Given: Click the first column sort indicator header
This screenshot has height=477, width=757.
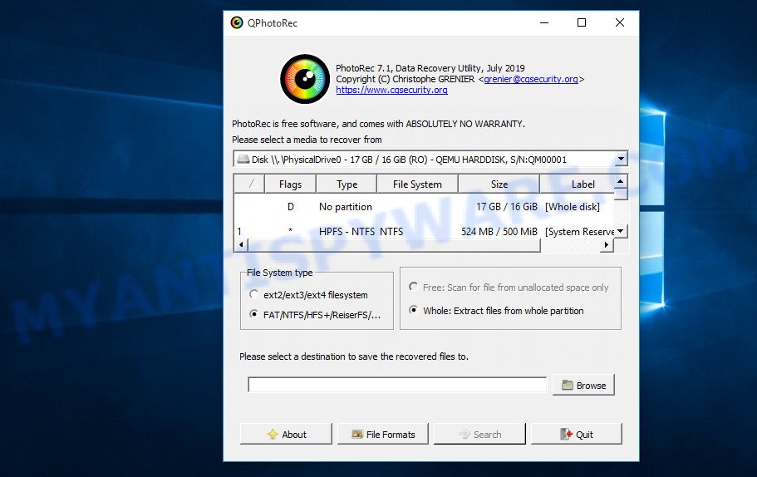Looking at the screenshot, I should [249, 184].
